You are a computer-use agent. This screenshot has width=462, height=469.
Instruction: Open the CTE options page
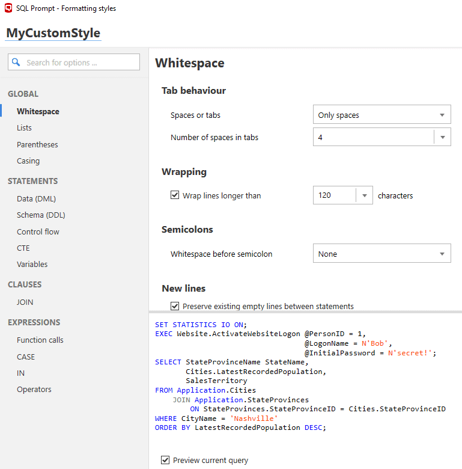coord(23,248)
